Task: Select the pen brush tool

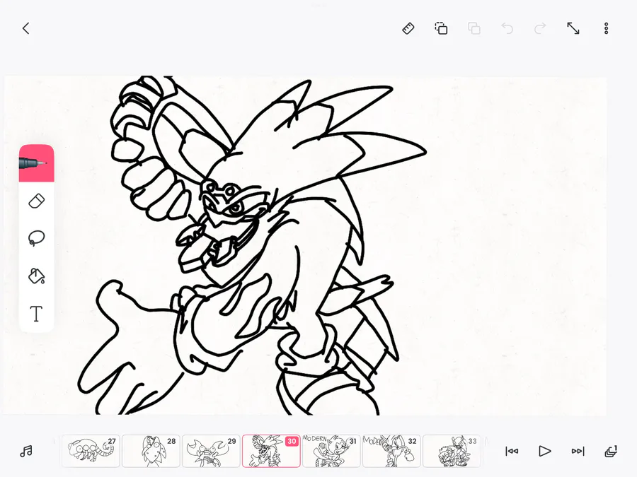Action: 37,163
